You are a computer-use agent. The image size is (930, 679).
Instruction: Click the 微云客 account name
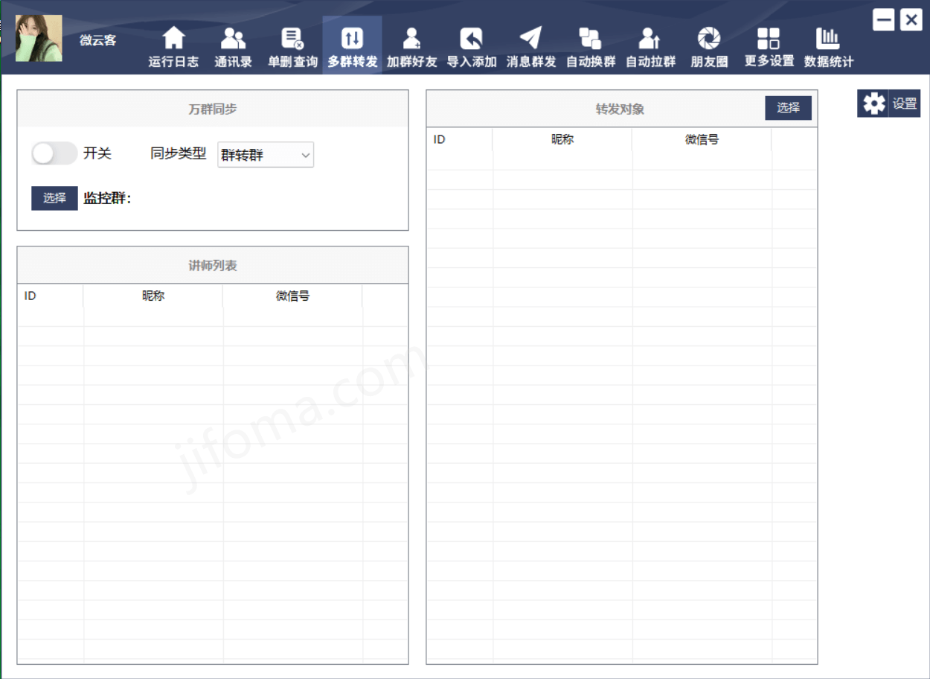tap(98, 40)
